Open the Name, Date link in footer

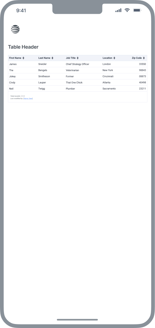[x=28, y=98]
